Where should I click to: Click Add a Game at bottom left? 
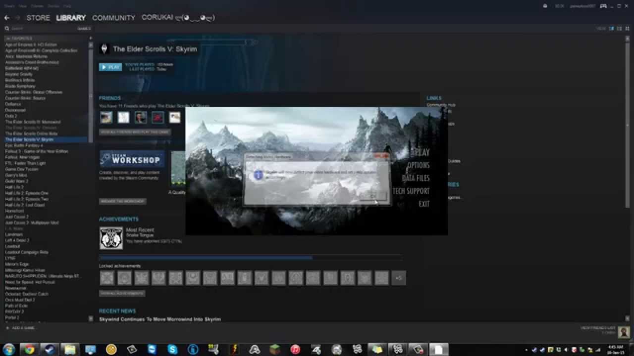point(21,328)
